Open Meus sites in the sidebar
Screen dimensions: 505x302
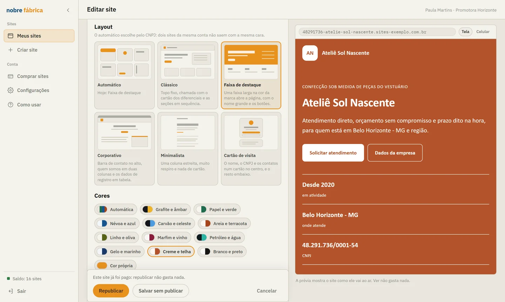[39, 36]
